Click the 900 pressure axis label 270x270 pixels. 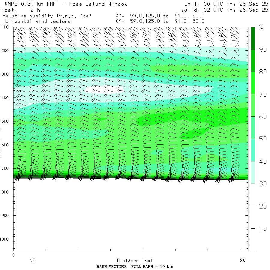5,215
